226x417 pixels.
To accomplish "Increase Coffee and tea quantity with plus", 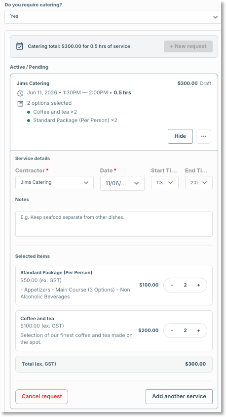I will (x=198, y=331).
